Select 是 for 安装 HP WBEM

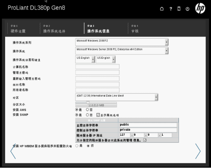(x=77, y=146)
